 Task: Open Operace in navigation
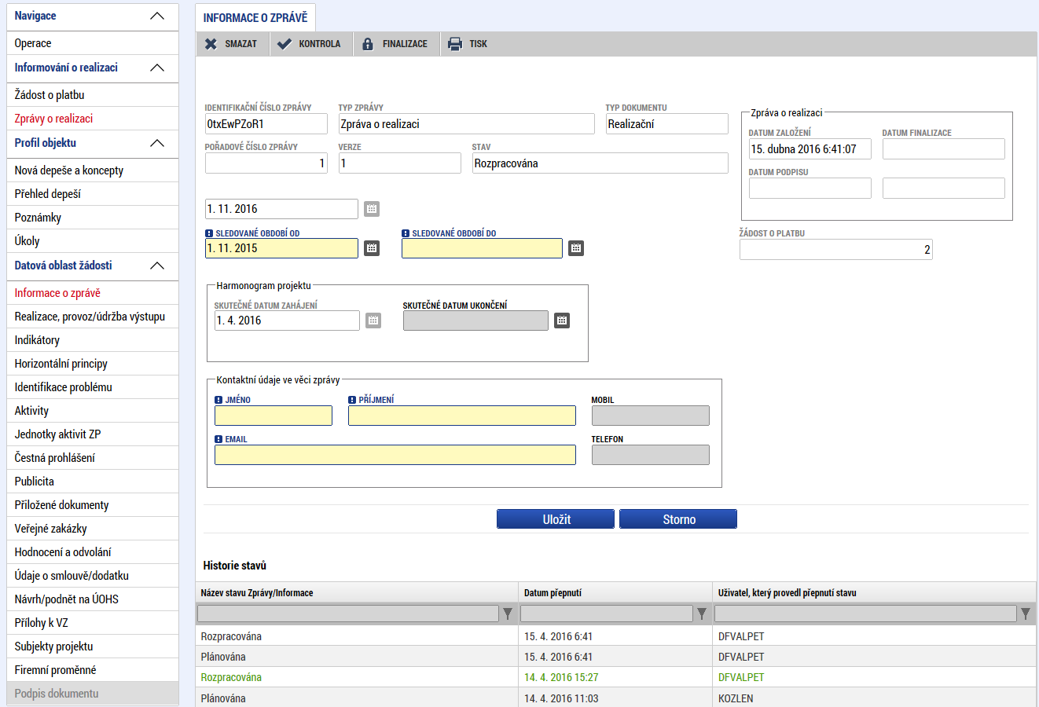pos(93,43)
